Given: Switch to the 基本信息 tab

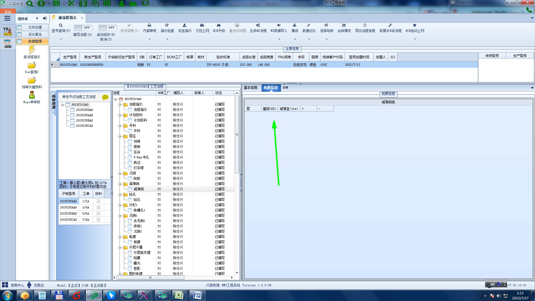Looking at the screenshot, I should click(x=251, y=88).
